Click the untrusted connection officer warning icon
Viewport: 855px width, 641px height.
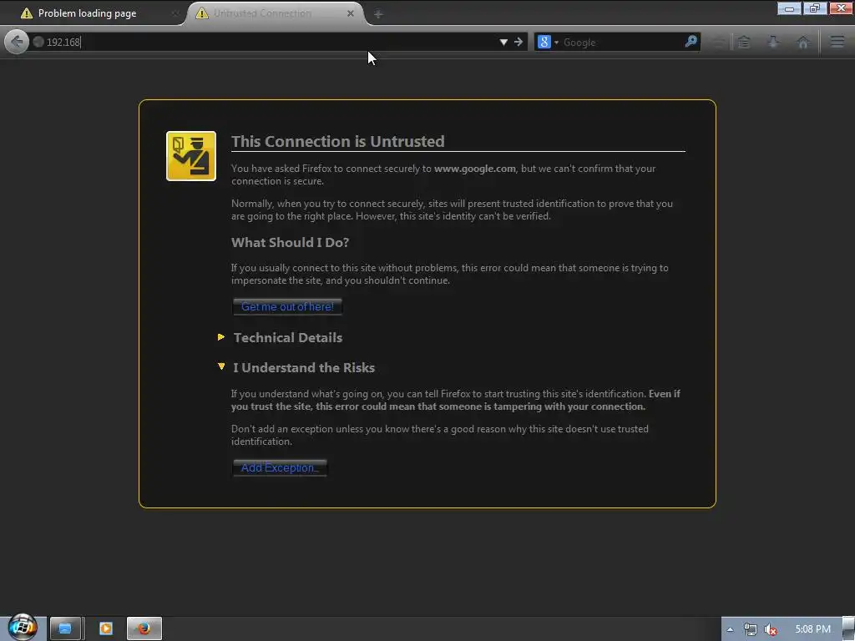pyautogui.click(x=191, y=156)
